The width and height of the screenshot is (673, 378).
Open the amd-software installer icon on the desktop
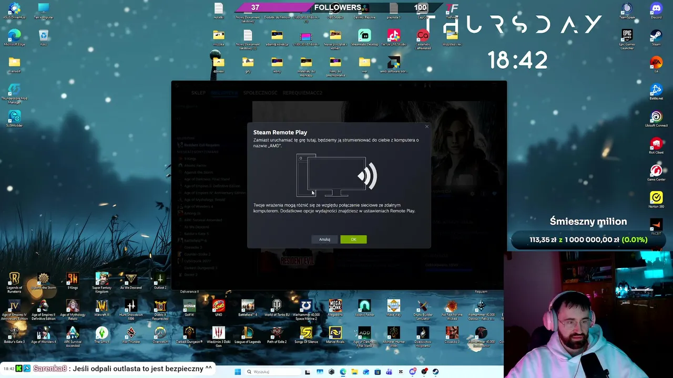(394, 65)
